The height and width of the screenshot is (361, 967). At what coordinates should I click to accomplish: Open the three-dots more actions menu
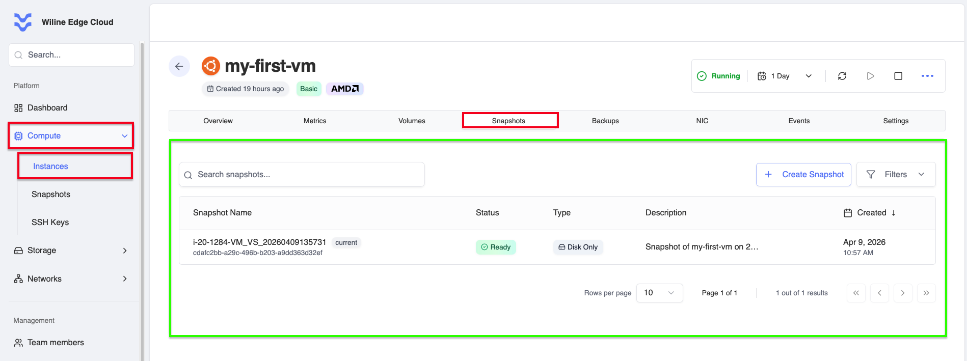[x=927, y=76]
